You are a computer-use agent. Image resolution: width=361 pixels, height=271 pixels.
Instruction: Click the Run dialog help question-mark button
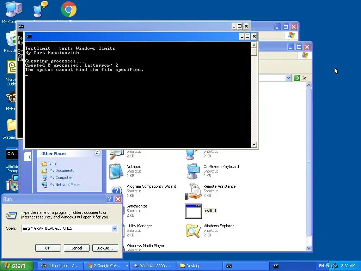coord(110,199)
